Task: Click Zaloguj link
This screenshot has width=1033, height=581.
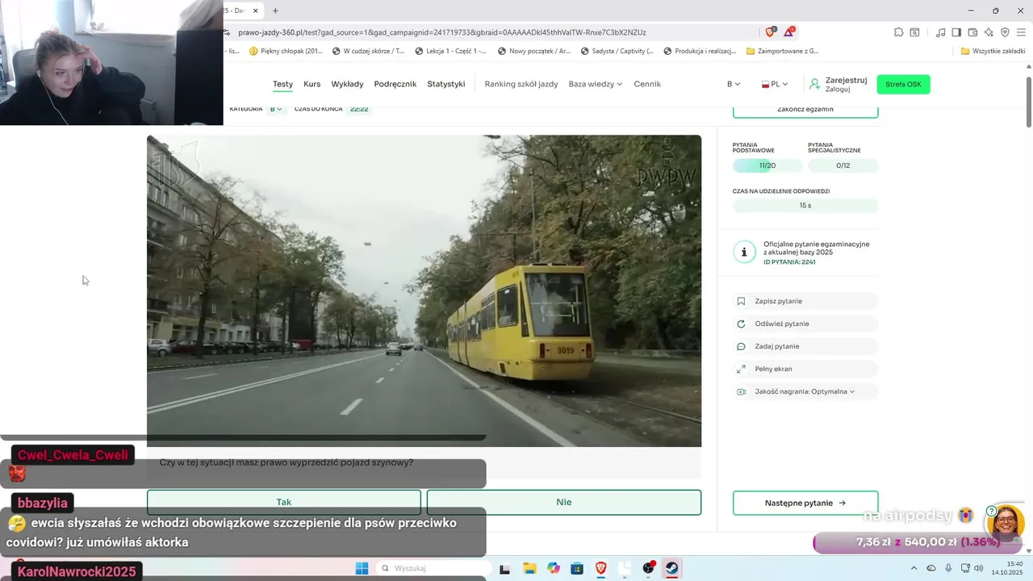Action: 838,90
